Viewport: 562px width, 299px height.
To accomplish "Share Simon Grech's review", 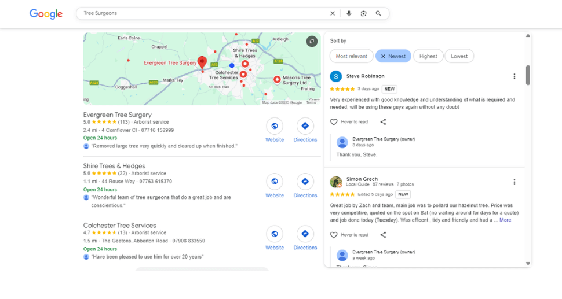I will (x=383, y=235).
